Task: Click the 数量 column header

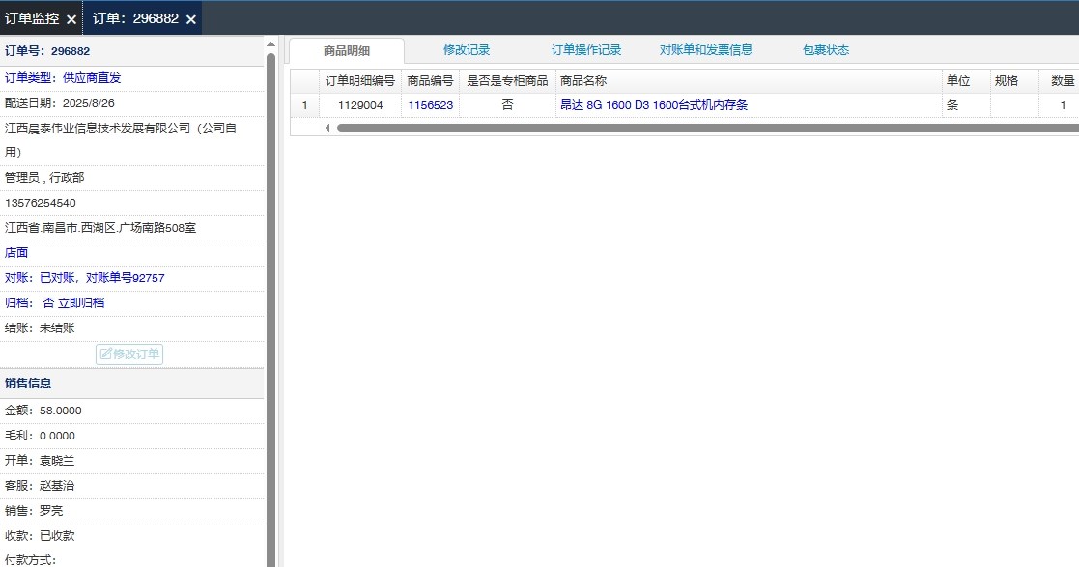Action: coord(1063,81)
